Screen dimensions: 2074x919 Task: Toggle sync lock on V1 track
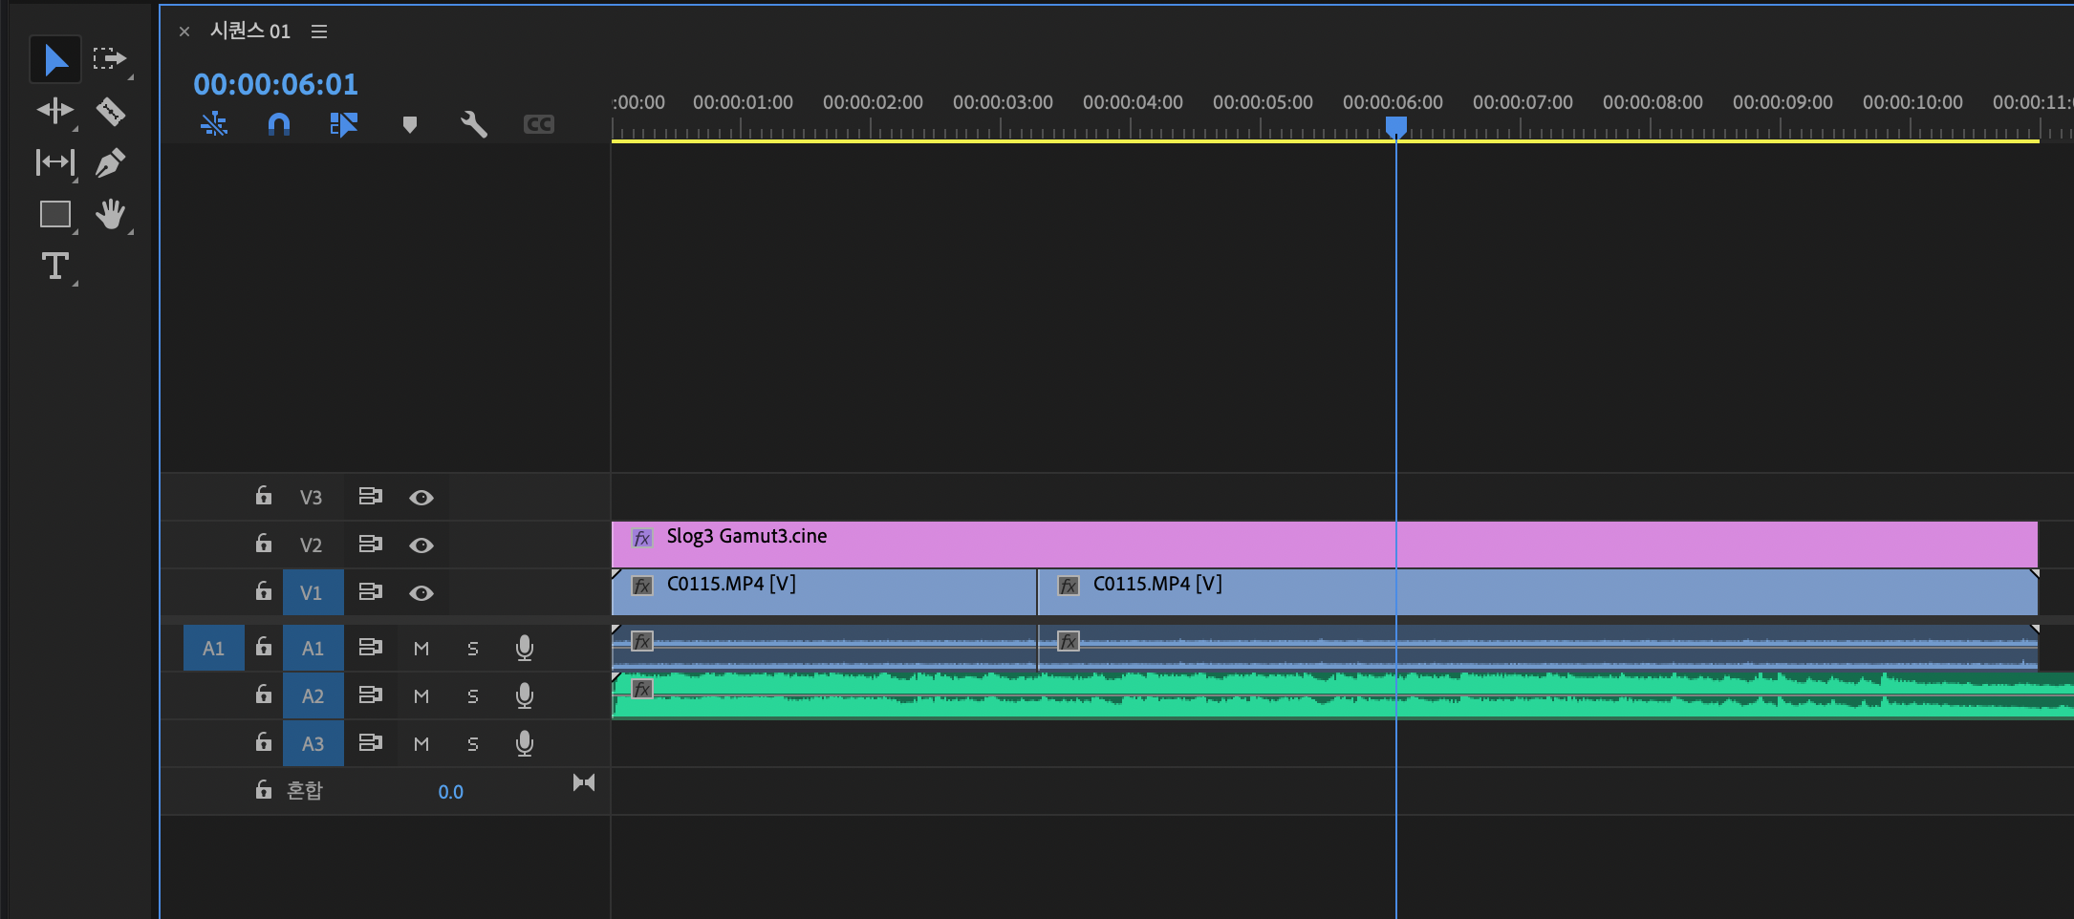point(371,592)
